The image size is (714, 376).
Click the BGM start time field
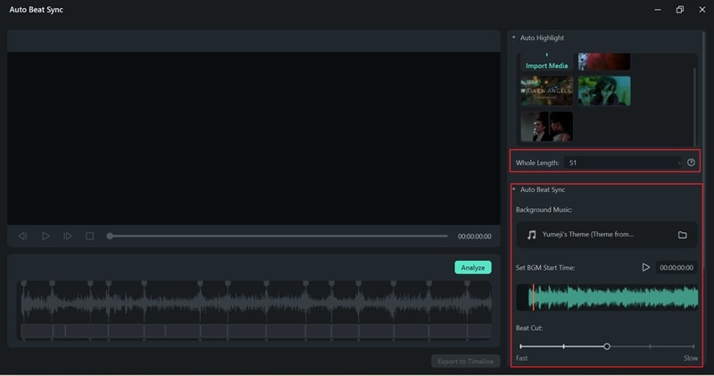[677, 268]
